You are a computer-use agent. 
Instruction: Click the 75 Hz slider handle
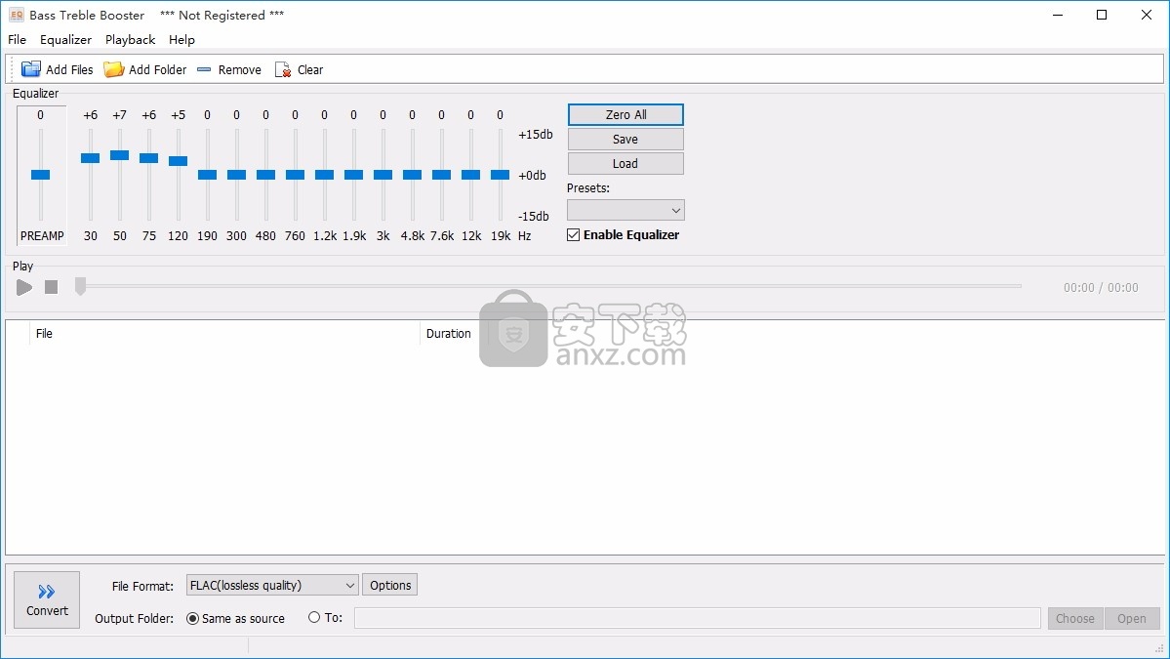tap(148, 158)
